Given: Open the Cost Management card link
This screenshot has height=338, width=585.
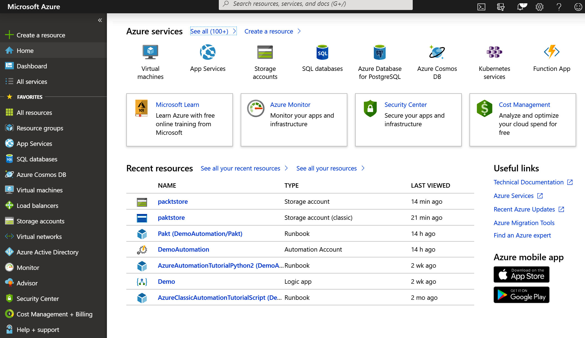Looking at the screenshot, I should point(524,105).
